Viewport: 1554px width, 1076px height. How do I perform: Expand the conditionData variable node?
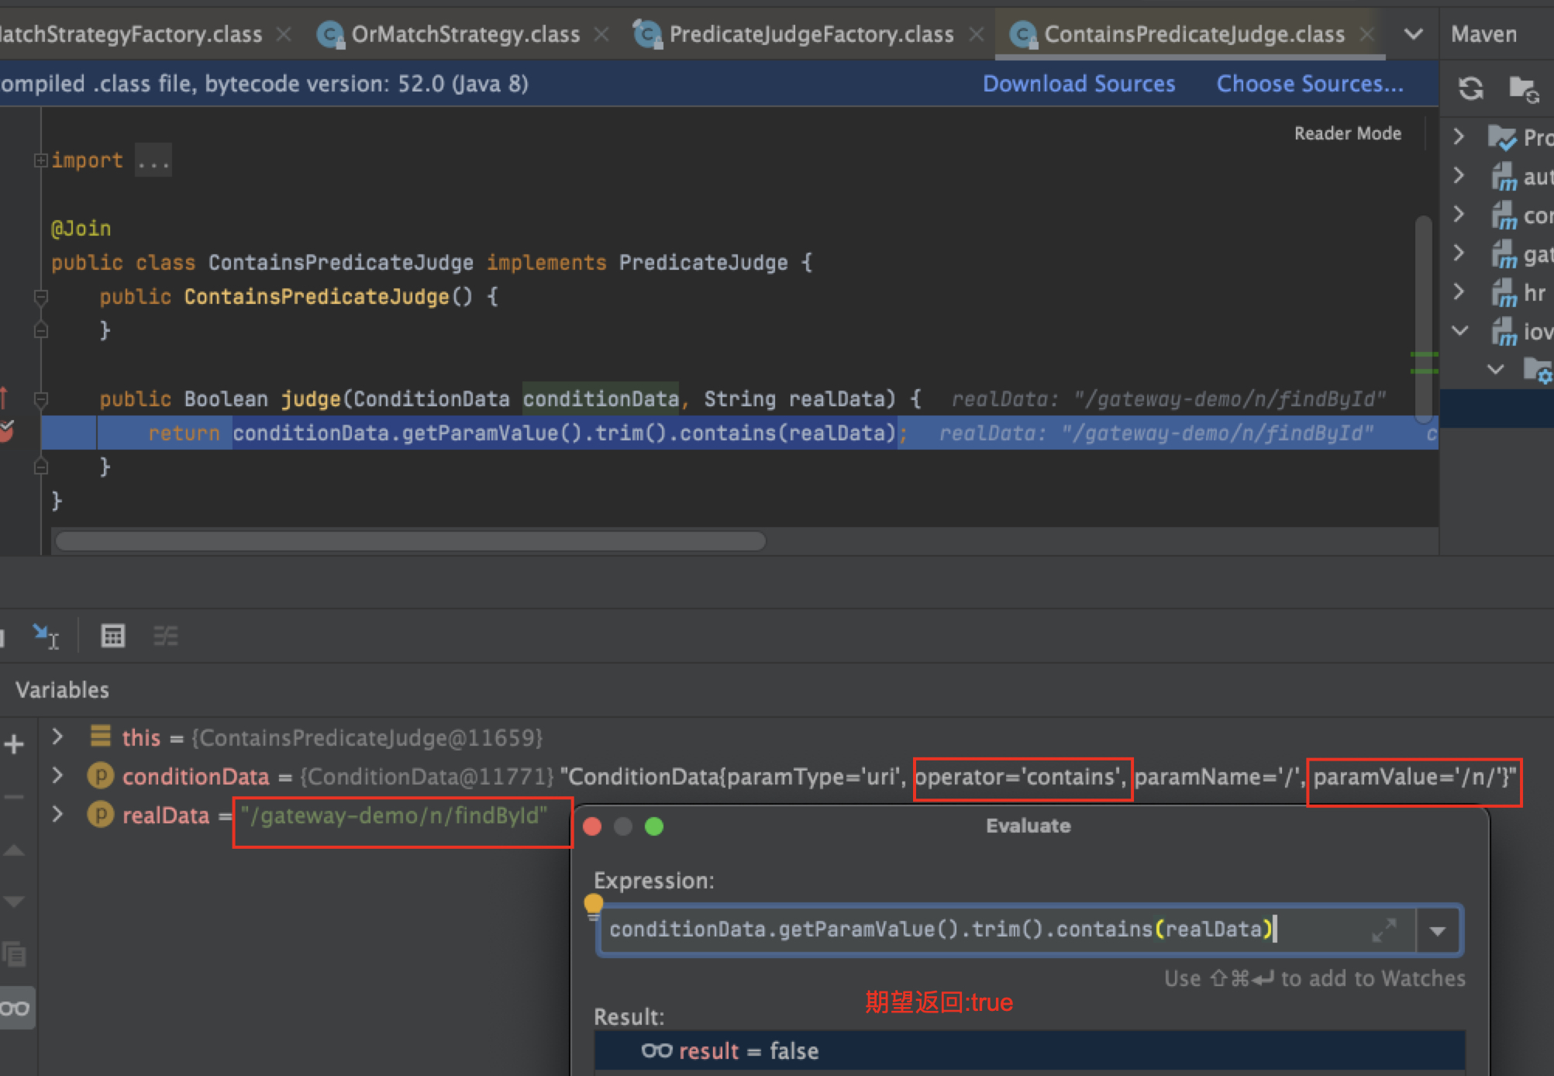pos(57,775)
